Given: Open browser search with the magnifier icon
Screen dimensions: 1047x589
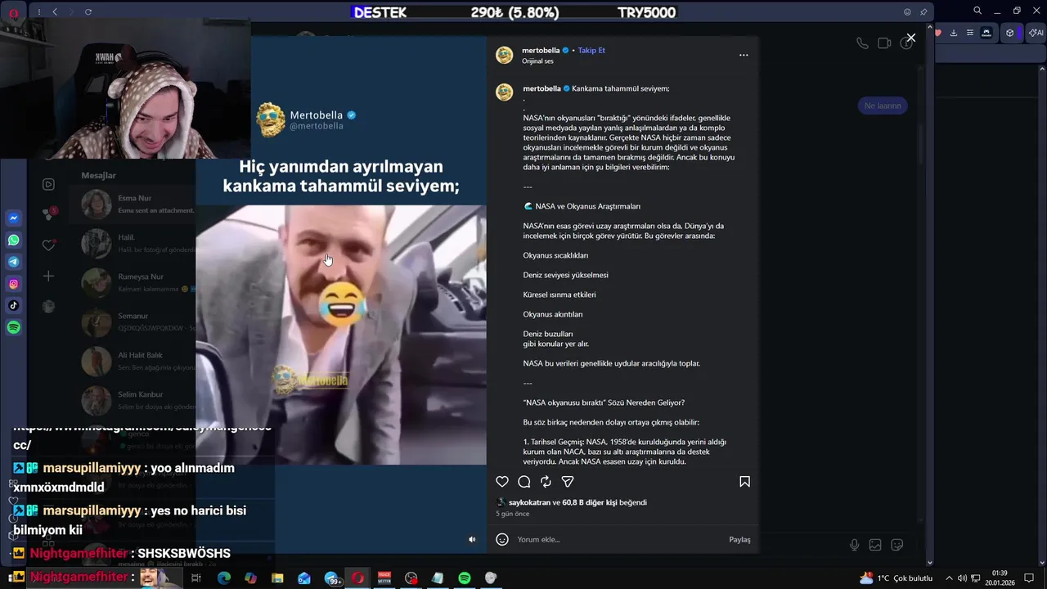Looking at the screenshot, I should point(977,11).
